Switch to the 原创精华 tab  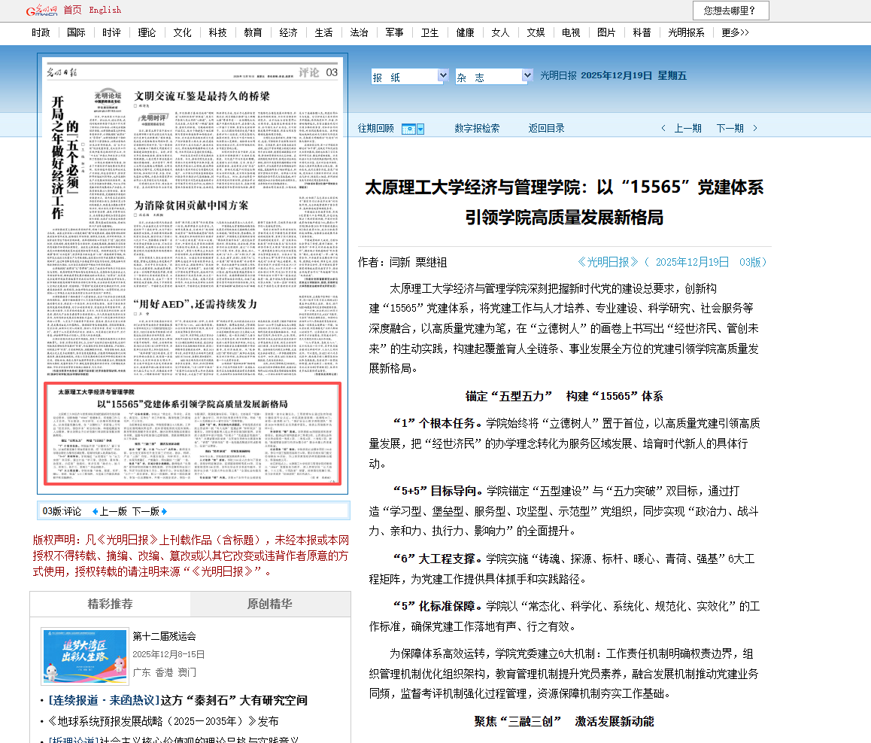(270, 604)
